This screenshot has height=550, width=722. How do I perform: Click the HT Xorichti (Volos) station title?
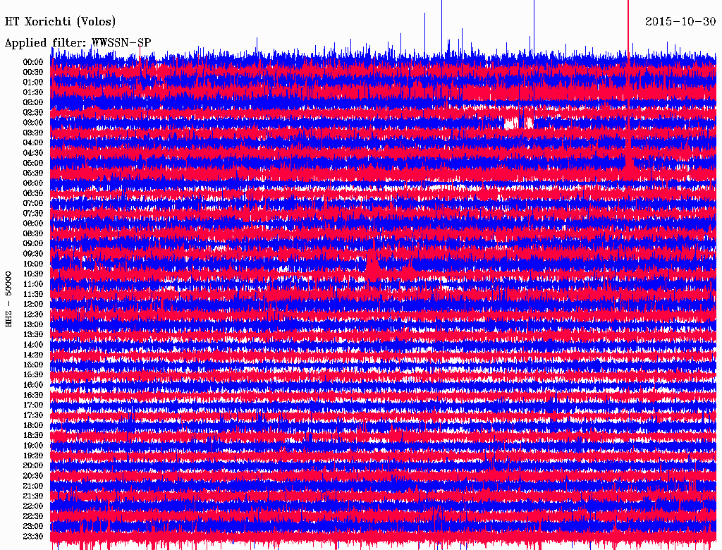(61, 22)
